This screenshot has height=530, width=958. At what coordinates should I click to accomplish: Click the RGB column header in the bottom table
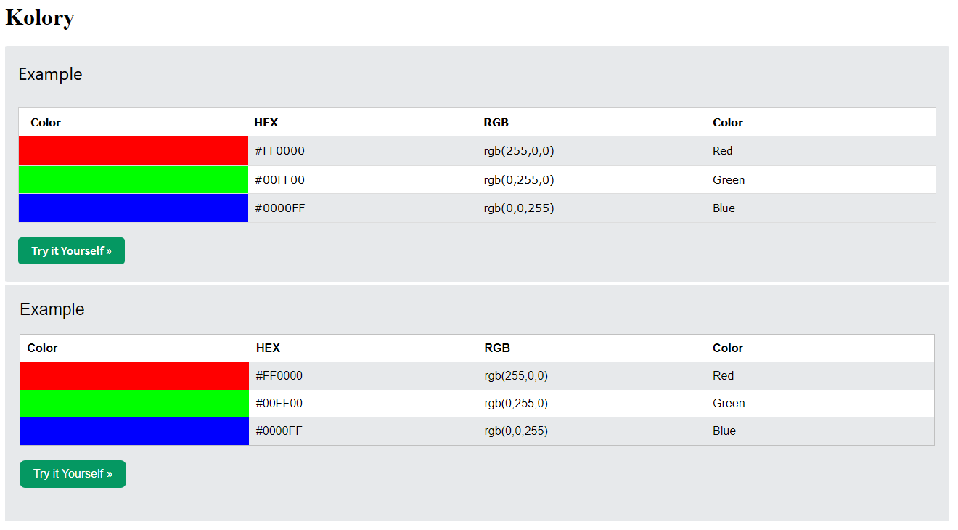point(497,348)
